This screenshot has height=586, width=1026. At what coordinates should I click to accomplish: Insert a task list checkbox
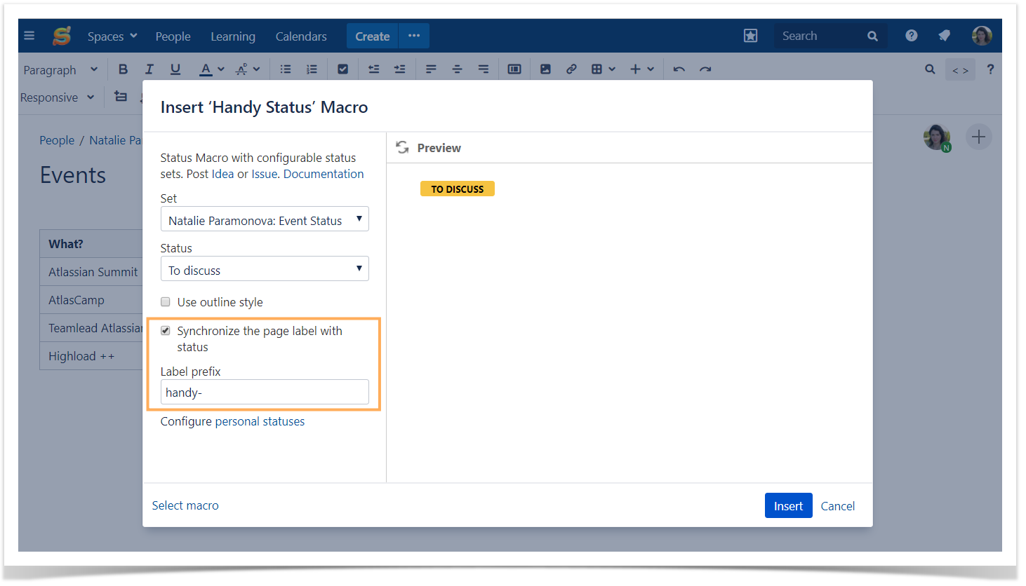pyautogui.click(x=342, y=69)
